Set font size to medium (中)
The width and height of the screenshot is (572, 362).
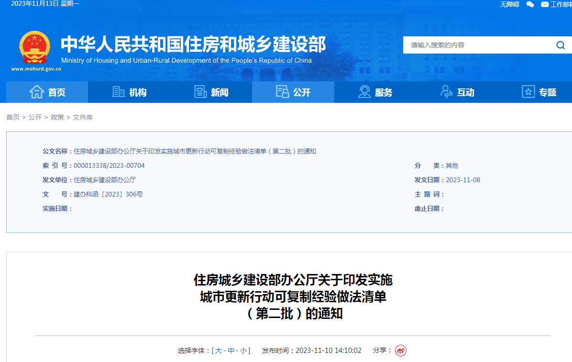pos(231,351)
